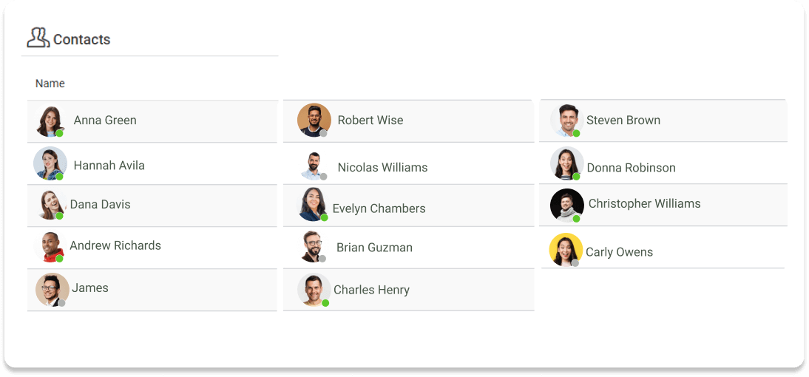Click James's avatar with glasses
This screenshot has width=809, height=377.
52,289
